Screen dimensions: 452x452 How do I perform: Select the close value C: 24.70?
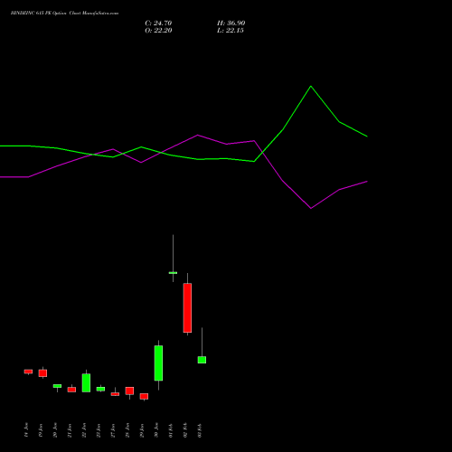point(158,24)
